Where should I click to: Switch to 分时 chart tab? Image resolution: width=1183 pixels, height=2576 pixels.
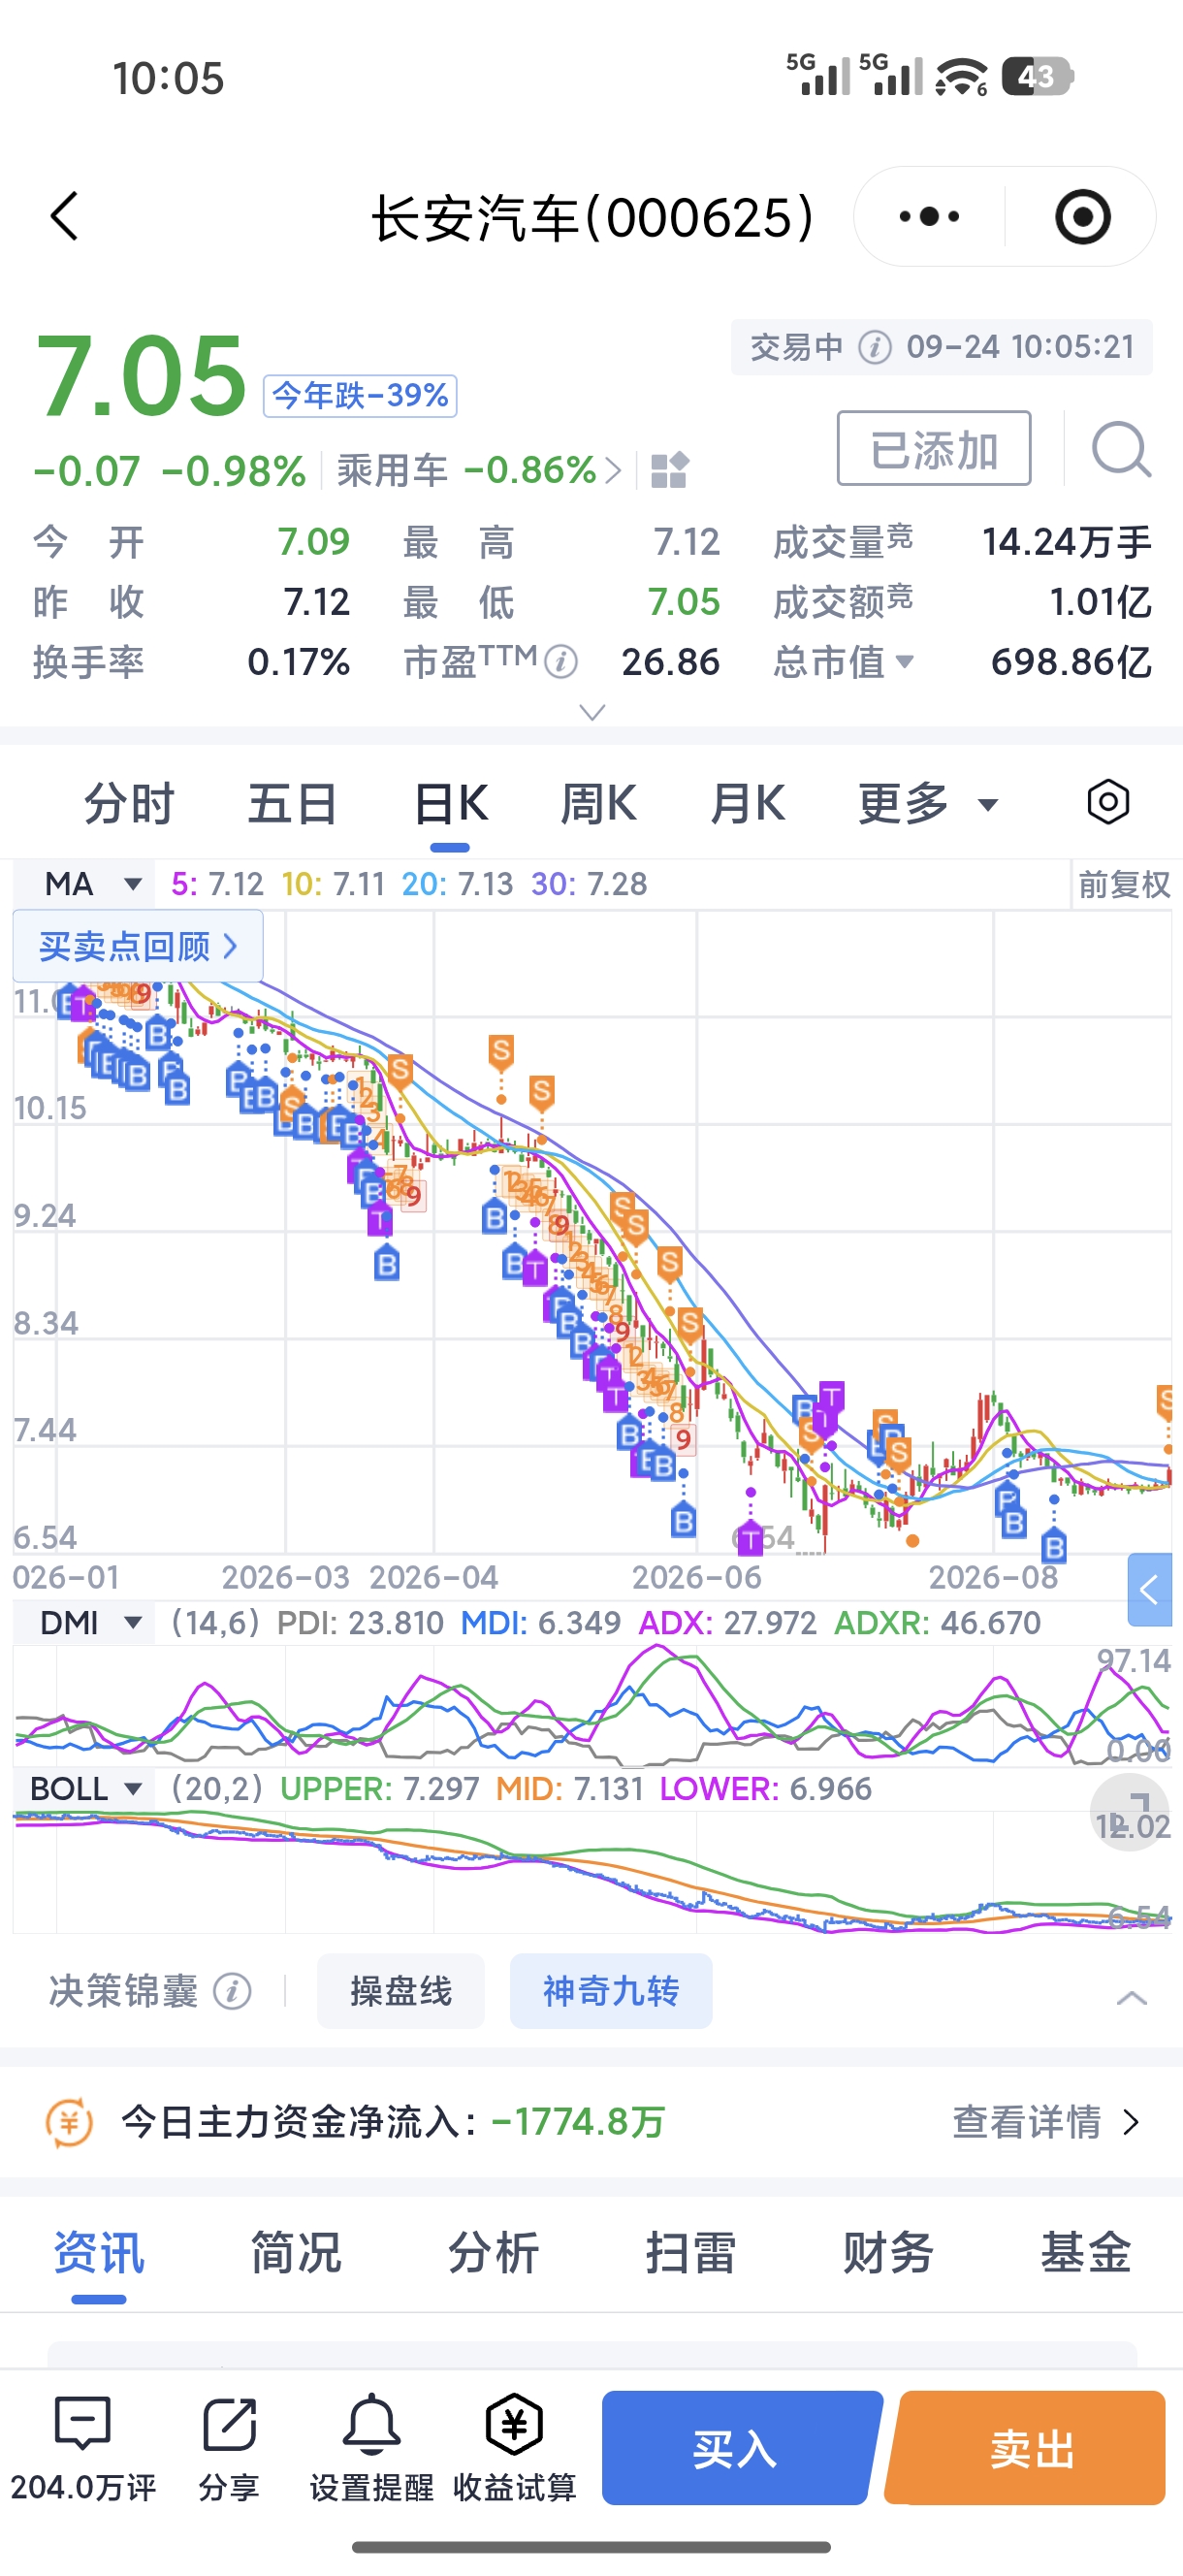(129, 803)
